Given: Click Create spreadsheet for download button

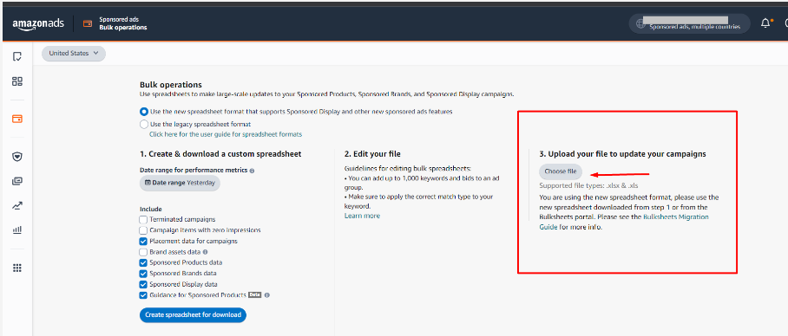Looking at the screenshot, I should tap(193, 315).
